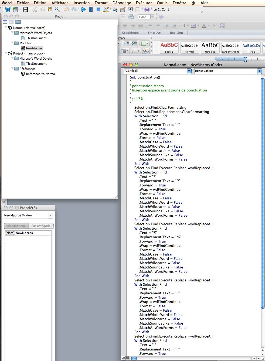Toggle Design Mode ruler icon

click(x=106, y=9)
